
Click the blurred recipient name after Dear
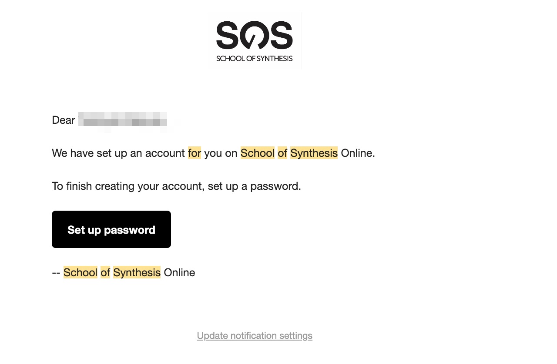coord(124,120)
